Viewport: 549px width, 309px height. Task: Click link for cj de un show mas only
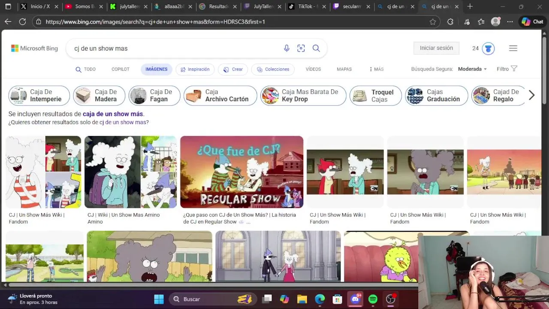click(x=123, y=122)
